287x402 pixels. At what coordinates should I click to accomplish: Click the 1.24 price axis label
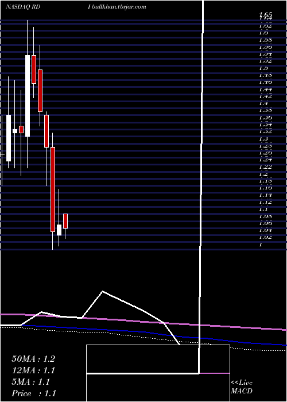(265, 160)
